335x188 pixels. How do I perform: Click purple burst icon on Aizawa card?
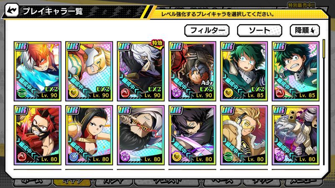(x=125, y=158)
